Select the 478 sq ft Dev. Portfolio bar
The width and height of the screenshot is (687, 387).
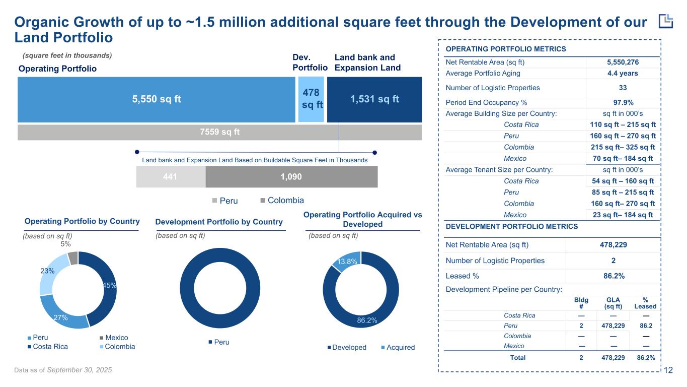coord(311,99)
